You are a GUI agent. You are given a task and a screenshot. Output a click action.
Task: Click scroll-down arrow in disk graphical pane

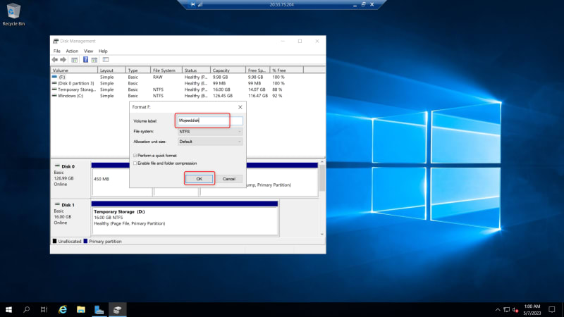[x=322, y=234]
